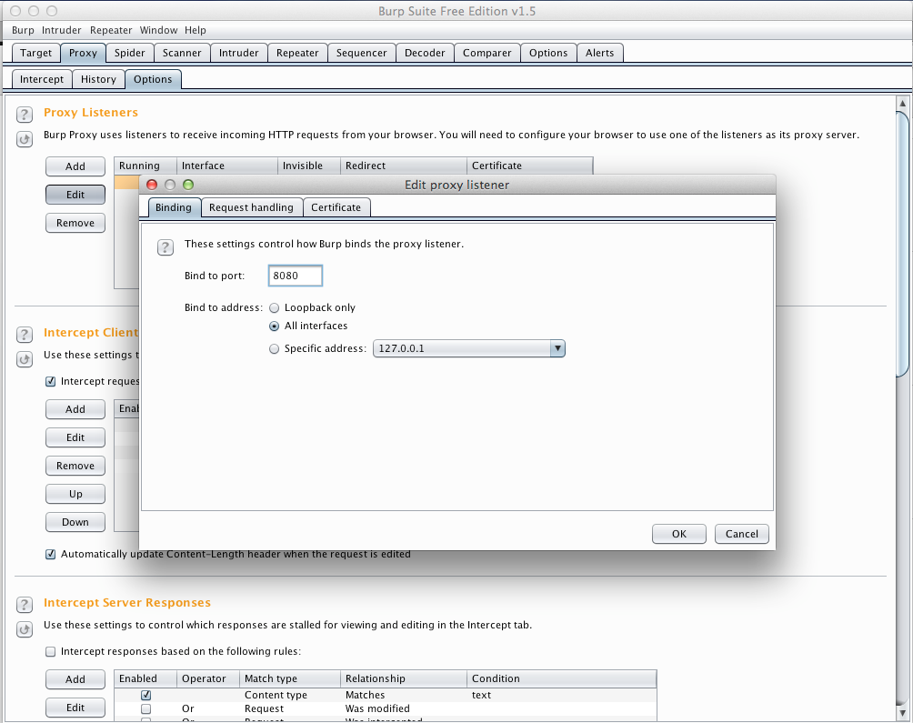Select the Loopback only radio button
Screen dimensions: 913x723
tap(275, 307)
